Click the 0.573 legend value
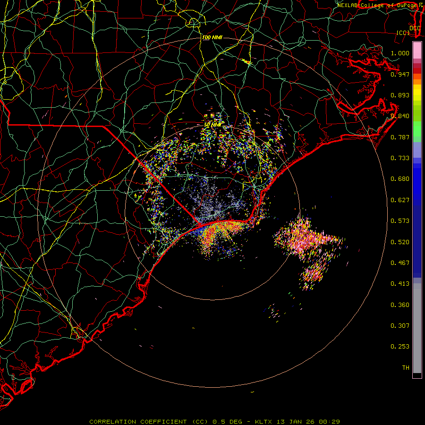The image size is (425, 425). pyautogui.click(x=400, y=221)
